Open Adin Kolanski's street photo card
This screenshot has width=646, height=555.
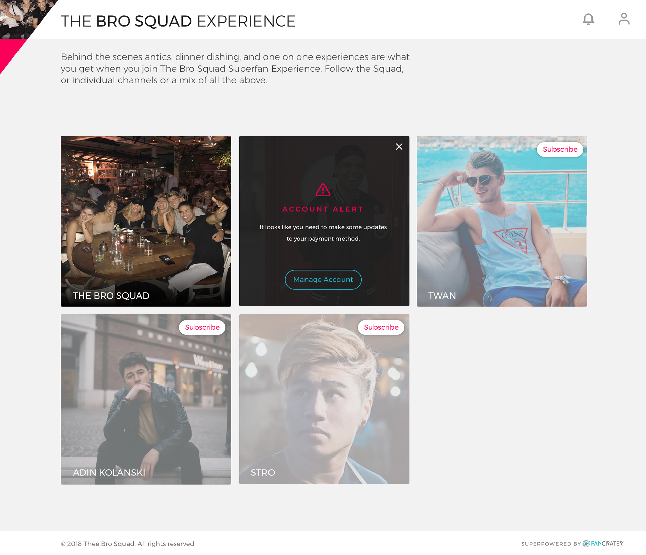click(146, 399)
